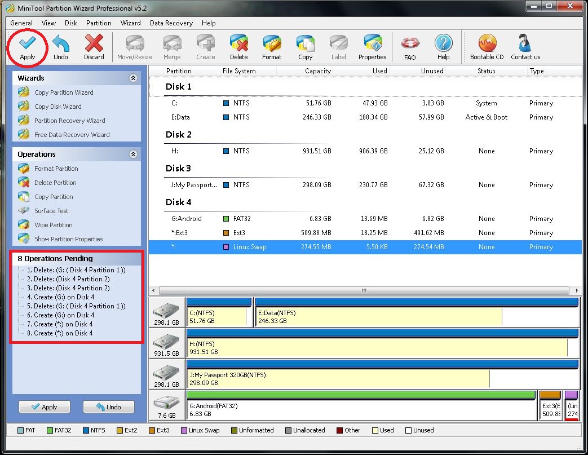Screen dimensions: 588x455
Task: Open the View menu
Action: (48, 23)
